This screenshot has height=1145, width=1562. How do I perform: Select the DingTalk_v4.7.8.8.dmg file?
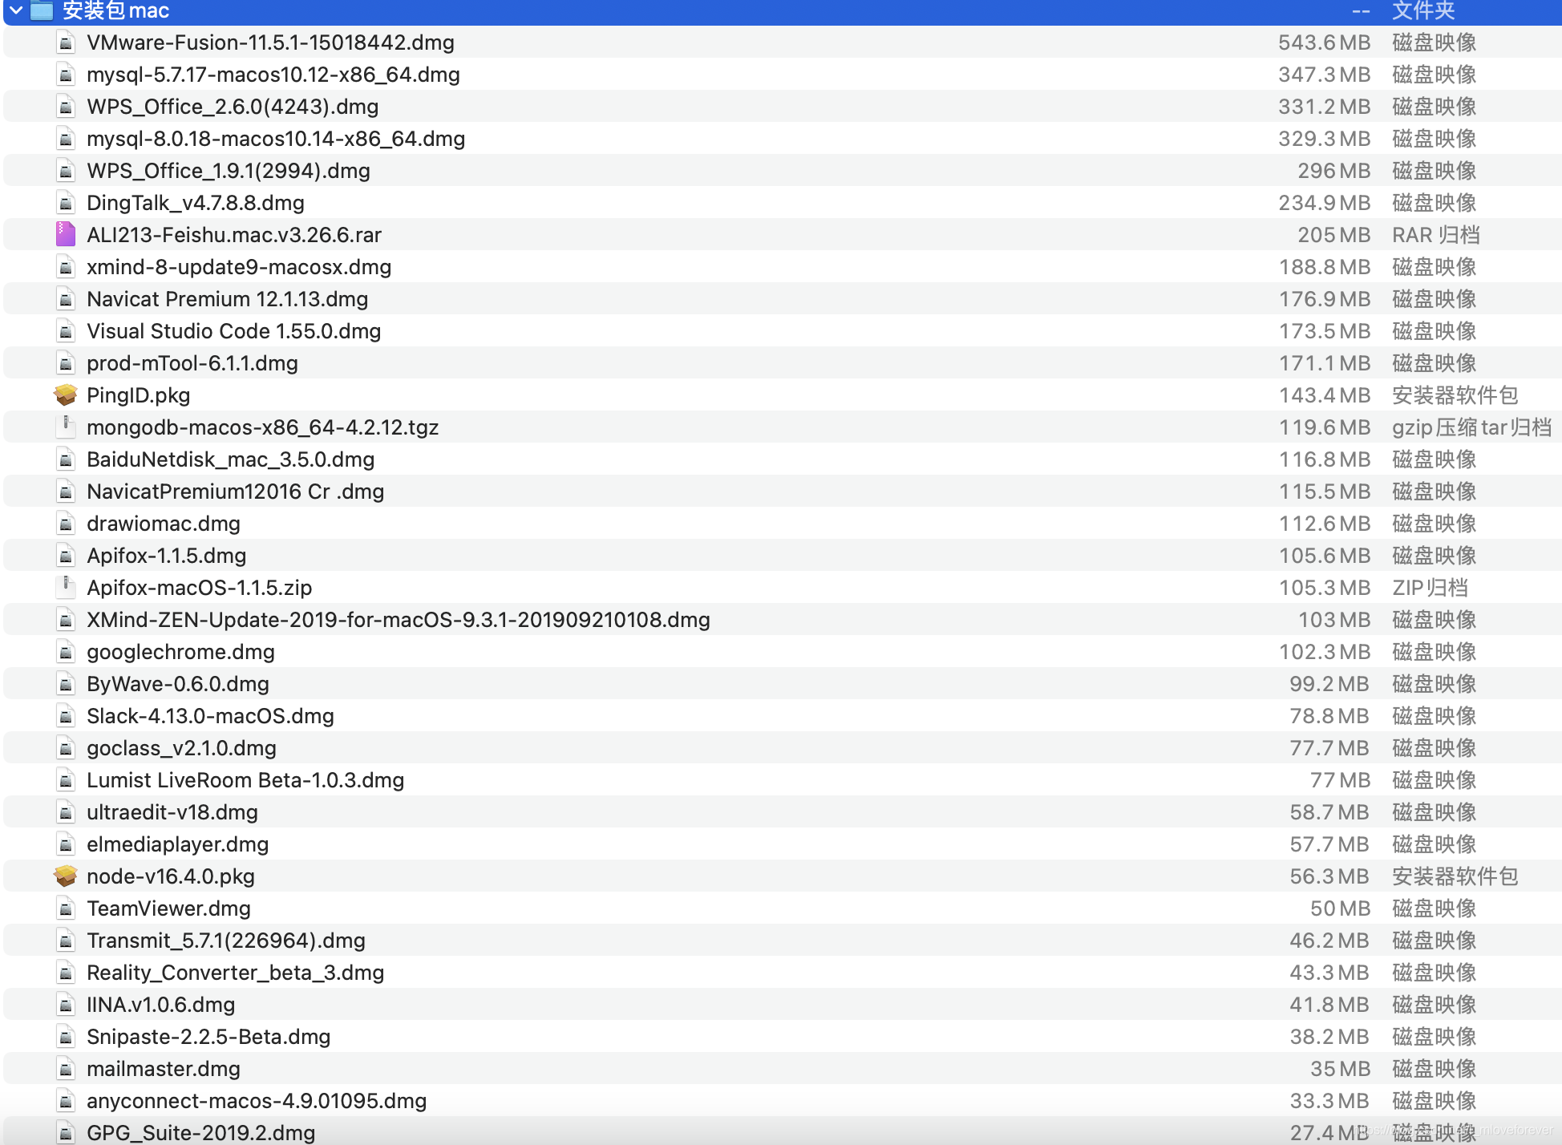tap(195, 203)
